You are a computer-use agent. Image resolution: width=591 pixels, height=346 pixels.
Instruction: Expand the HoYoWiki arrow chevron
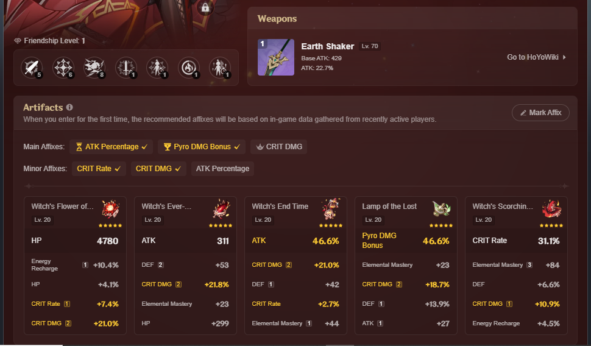tap(564, 57)
